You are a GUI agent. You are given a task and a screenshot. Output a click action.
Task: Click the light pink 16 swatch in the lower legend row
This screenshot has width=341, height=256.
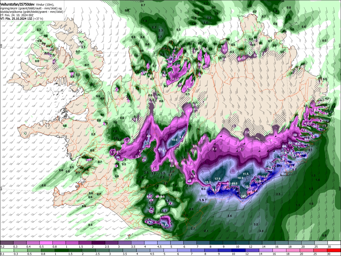tap(279, 250)
